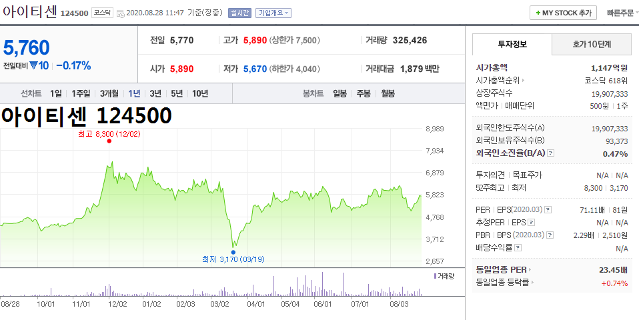The image size is (639, 320).
Task: Click the 0.47% foreign ownership value
Action: (x=616, y=154)
